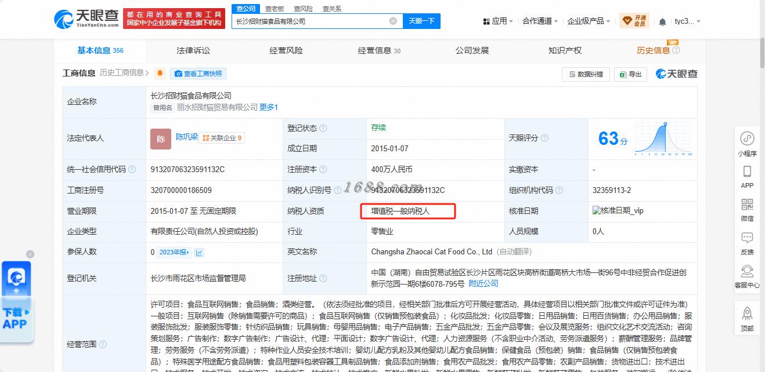765x372 pixels.
Task: Open the help icon next to 组织机构代码
Action: (559, 190)
